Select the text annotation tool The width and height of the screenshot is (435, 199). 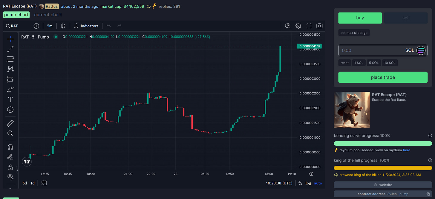[x=10, y=99]
